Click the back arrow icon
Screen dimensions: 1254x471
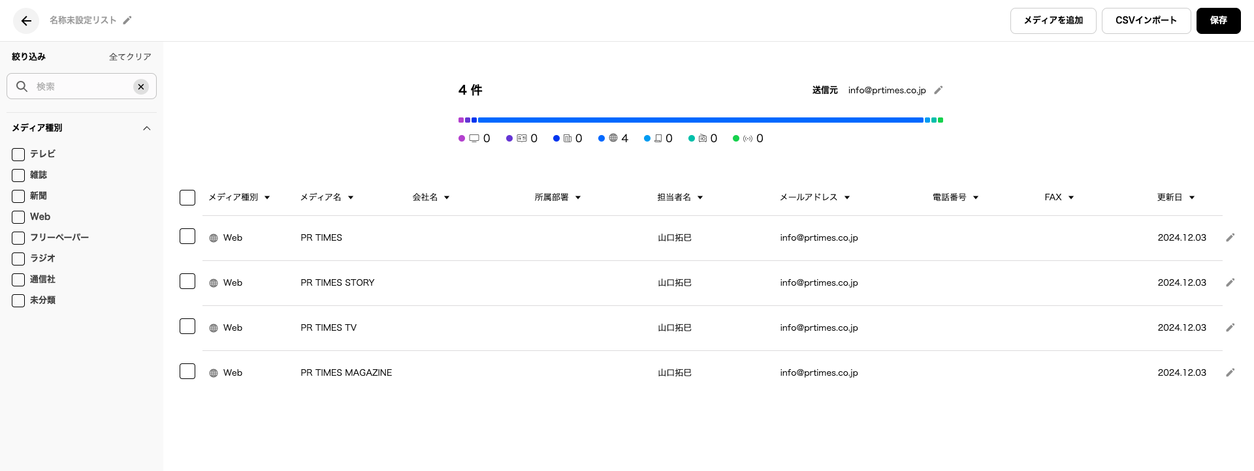point(26,21)
